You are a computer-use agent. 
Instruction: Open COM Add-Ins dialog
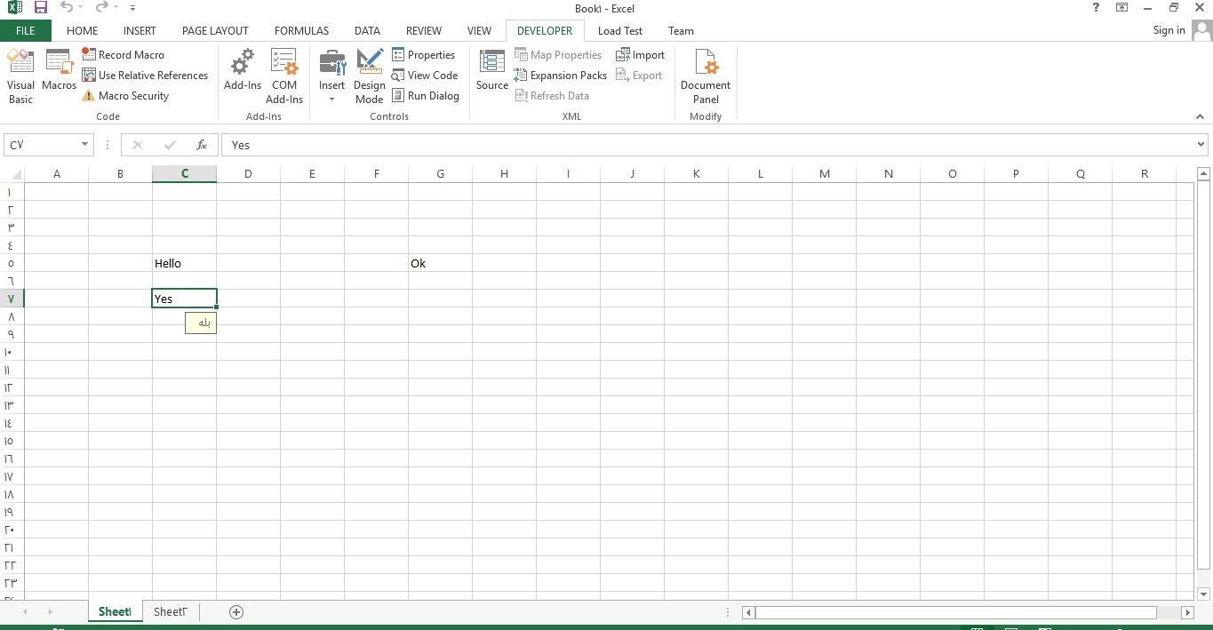pos(284,76)
